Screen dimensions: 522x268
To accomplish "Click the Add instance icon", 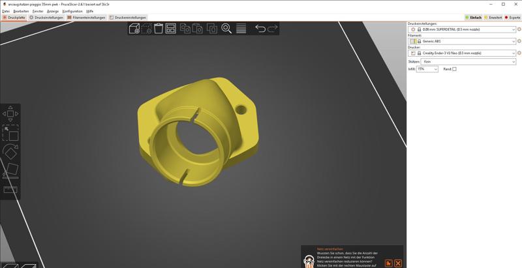I will tap(212, 29).
